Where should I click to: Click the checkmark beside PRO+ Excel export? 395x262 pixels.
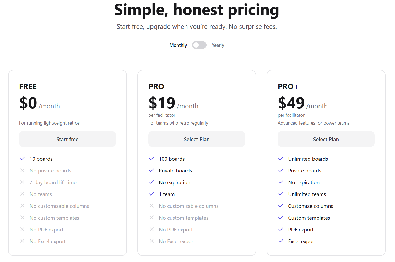pyautogui.click(x=281, y=241)
